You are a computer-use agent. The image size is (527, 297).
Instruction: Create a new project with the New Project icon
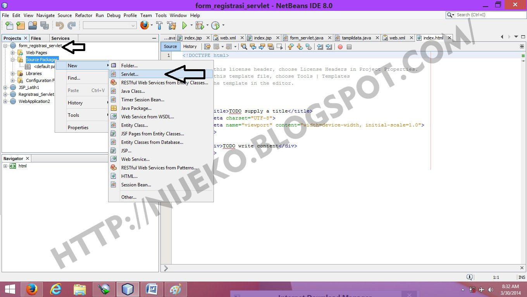(21, 25)
